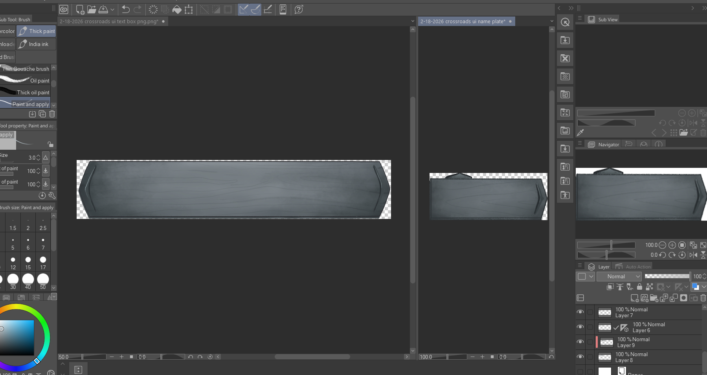Click the Undo arrow in the command bar
Viewport: 707px width, 375px height.
pos(126,9)
